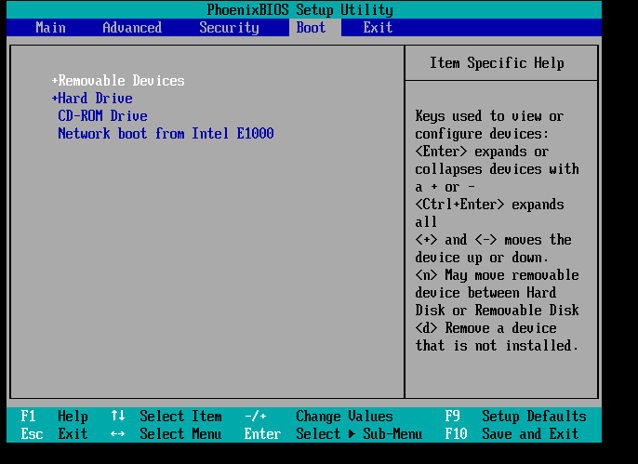Open the Main menu tab
The image size is (638, 464).
tap(50, 28)
